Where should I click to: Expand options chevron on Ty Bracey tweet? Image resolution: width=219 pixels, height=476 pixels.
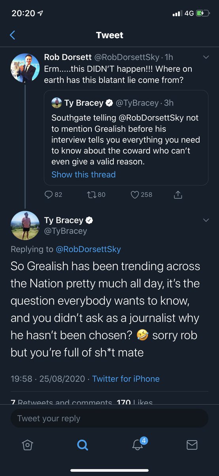coord(206,220)
